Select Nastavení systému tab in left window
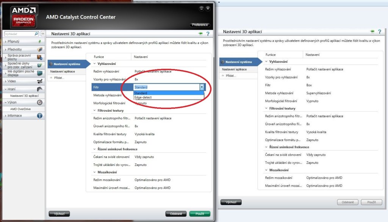This screenshot has width=388, height=222. coord(69,64)
